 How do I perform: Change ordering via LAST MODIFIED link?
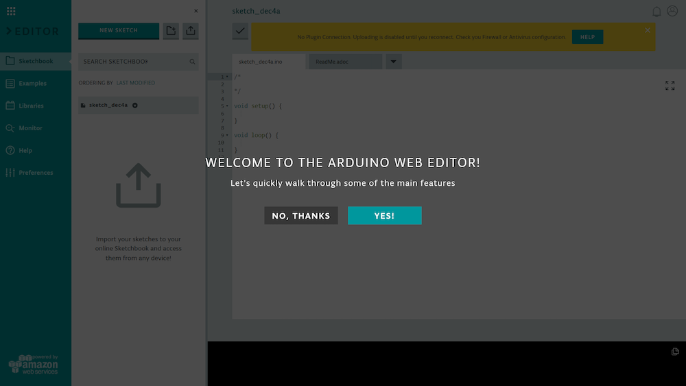click(x=136, y=83)
